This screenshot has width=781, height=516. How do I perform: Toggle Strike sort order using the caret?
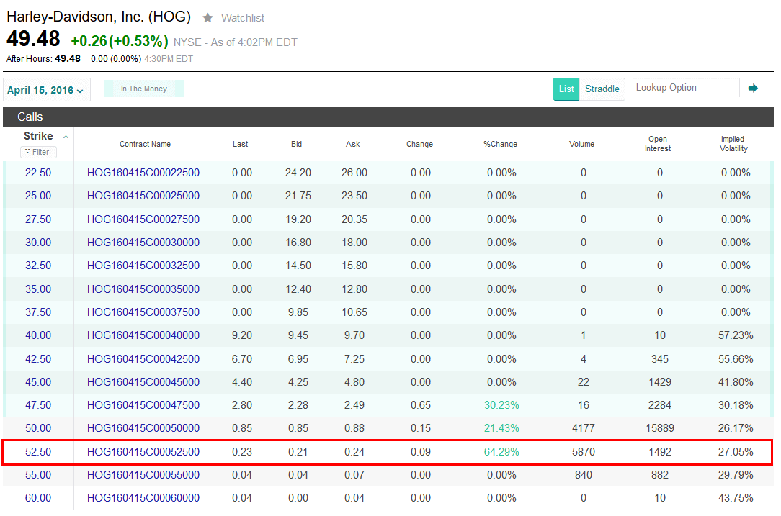click(x=66, y=137)
